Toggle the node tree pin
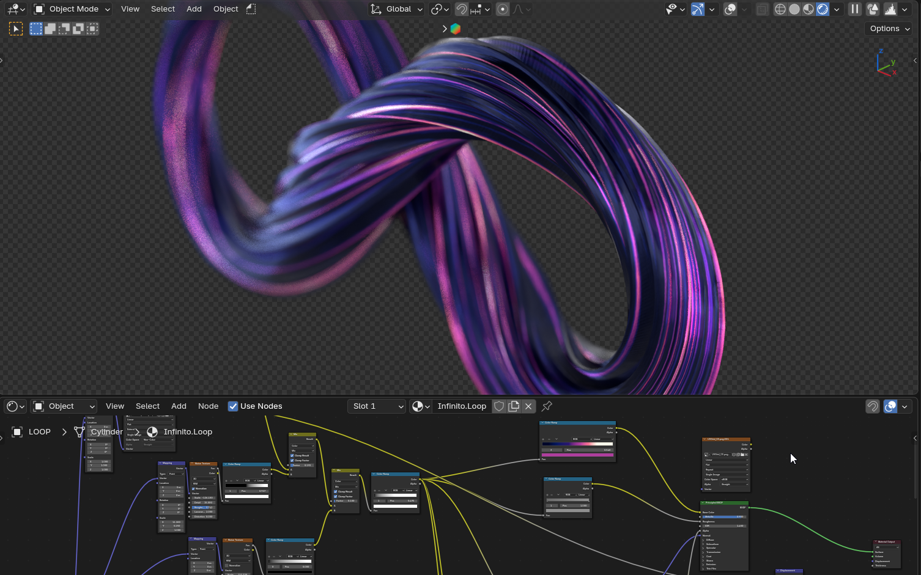921x575 pixels. tap(547, 406)
